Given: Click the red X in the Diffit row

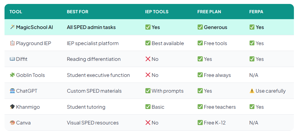Looking at the screenshot, I should [x=148, y=59].
